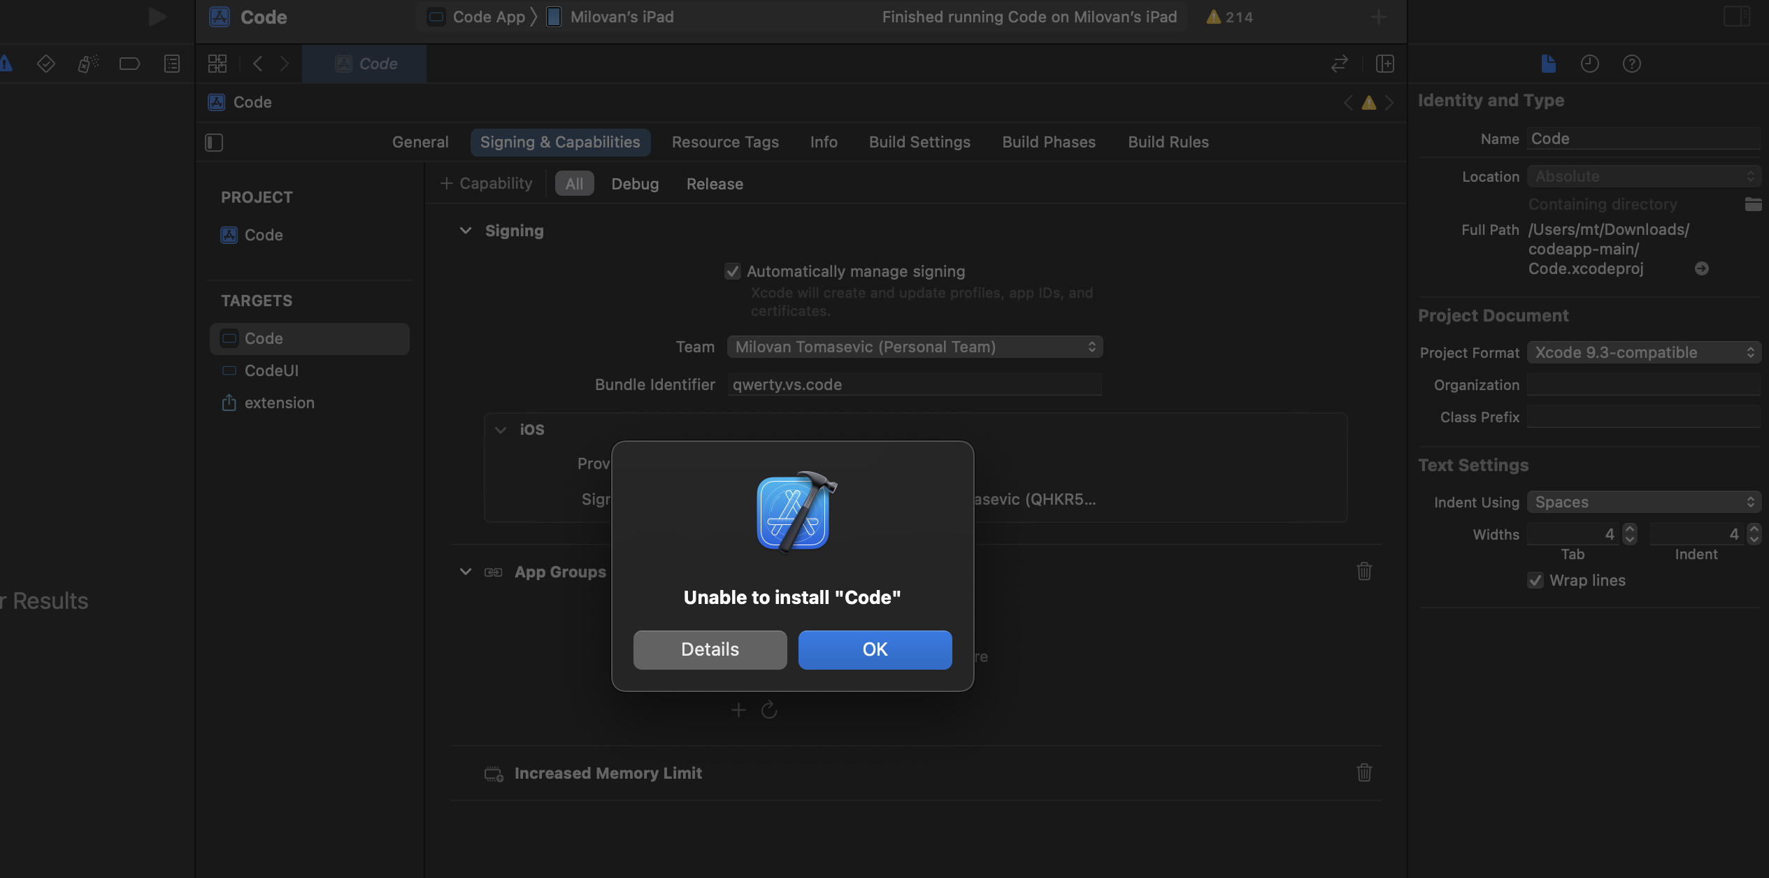Click the editor swap arrows icon
1769x878 pixels.
coord(1339,64)
